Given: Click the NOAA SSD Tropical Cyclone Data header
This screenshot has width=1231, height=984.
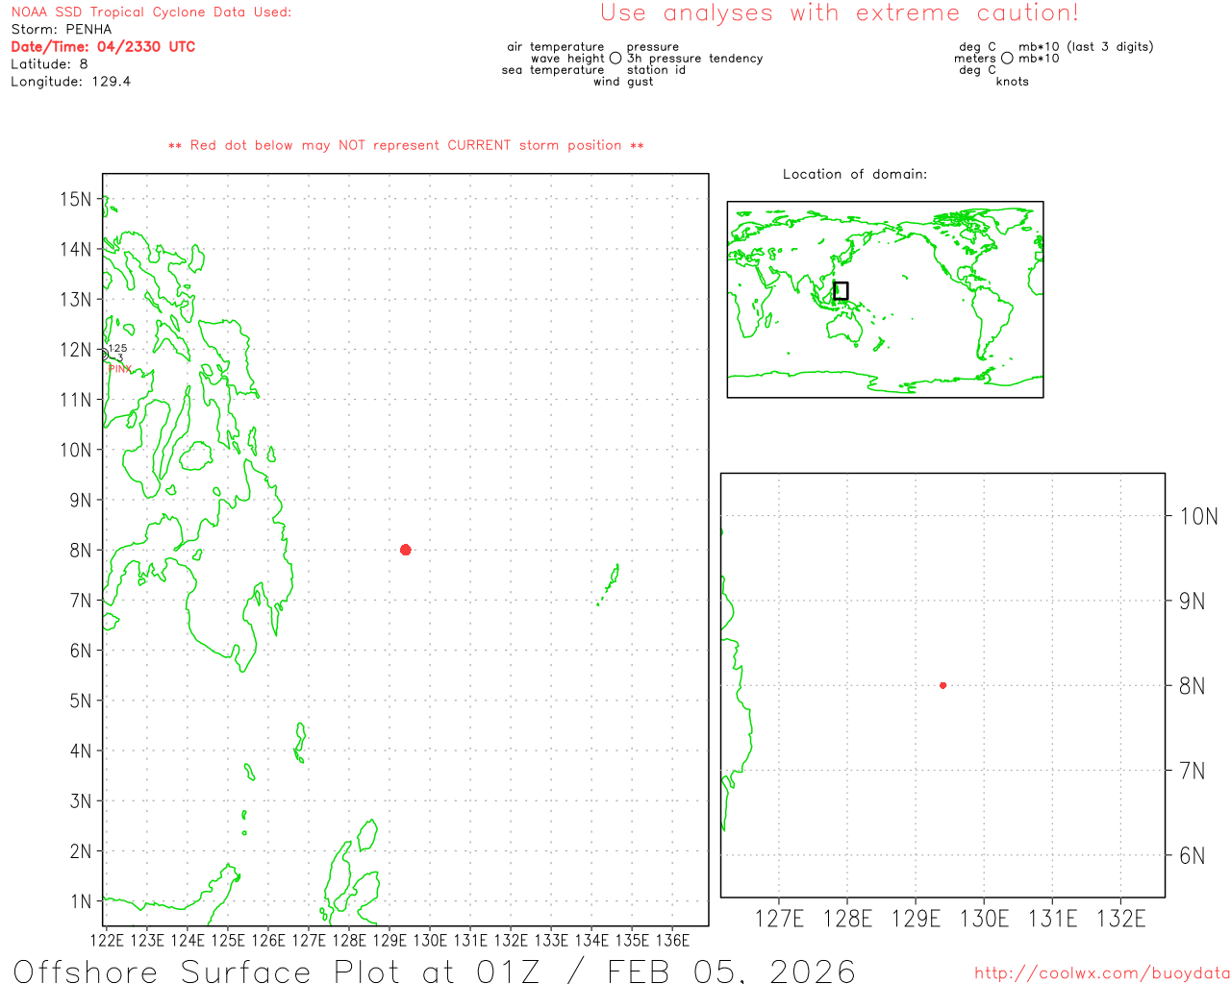Looking at the screenshot, I should tap(151, 12).
